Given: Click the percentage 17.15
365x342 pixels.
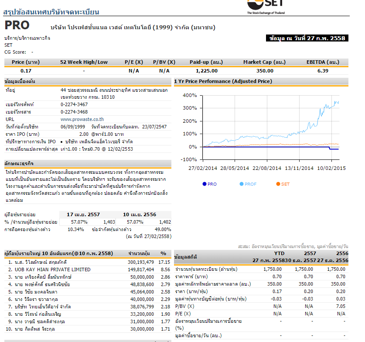Looking at the screenshot, I should pyautogui.click(x=164, y=262).
